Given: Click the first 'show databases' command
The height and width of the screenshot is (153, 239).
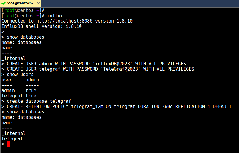Looking at the screenshot, I should 25,37.
